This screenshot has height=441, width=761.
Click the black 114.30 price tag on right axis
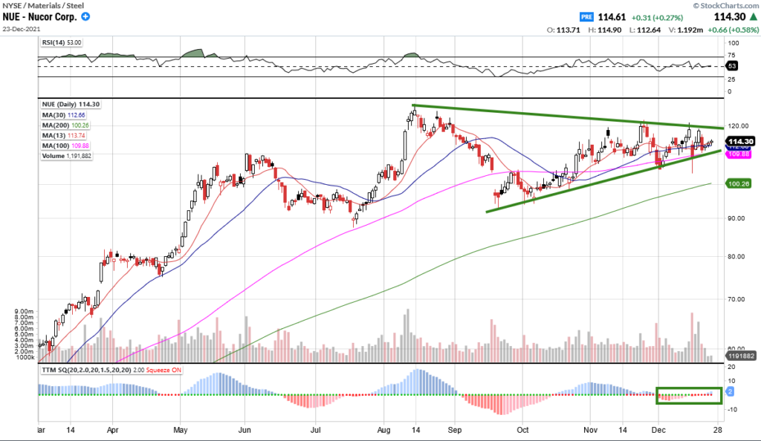click(x=741, y=141)
